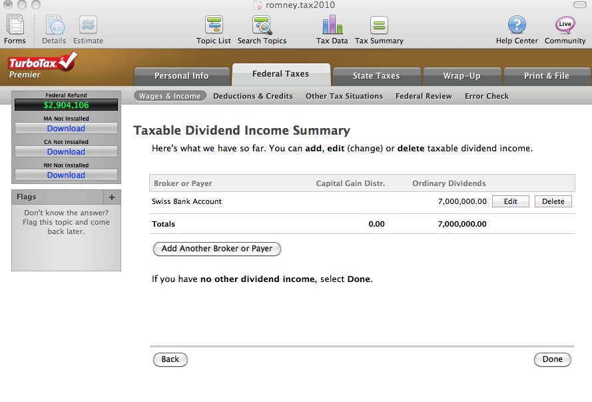Open Federal Review section
The width and height of the screenshot is (592, 402).
(424, 96)
